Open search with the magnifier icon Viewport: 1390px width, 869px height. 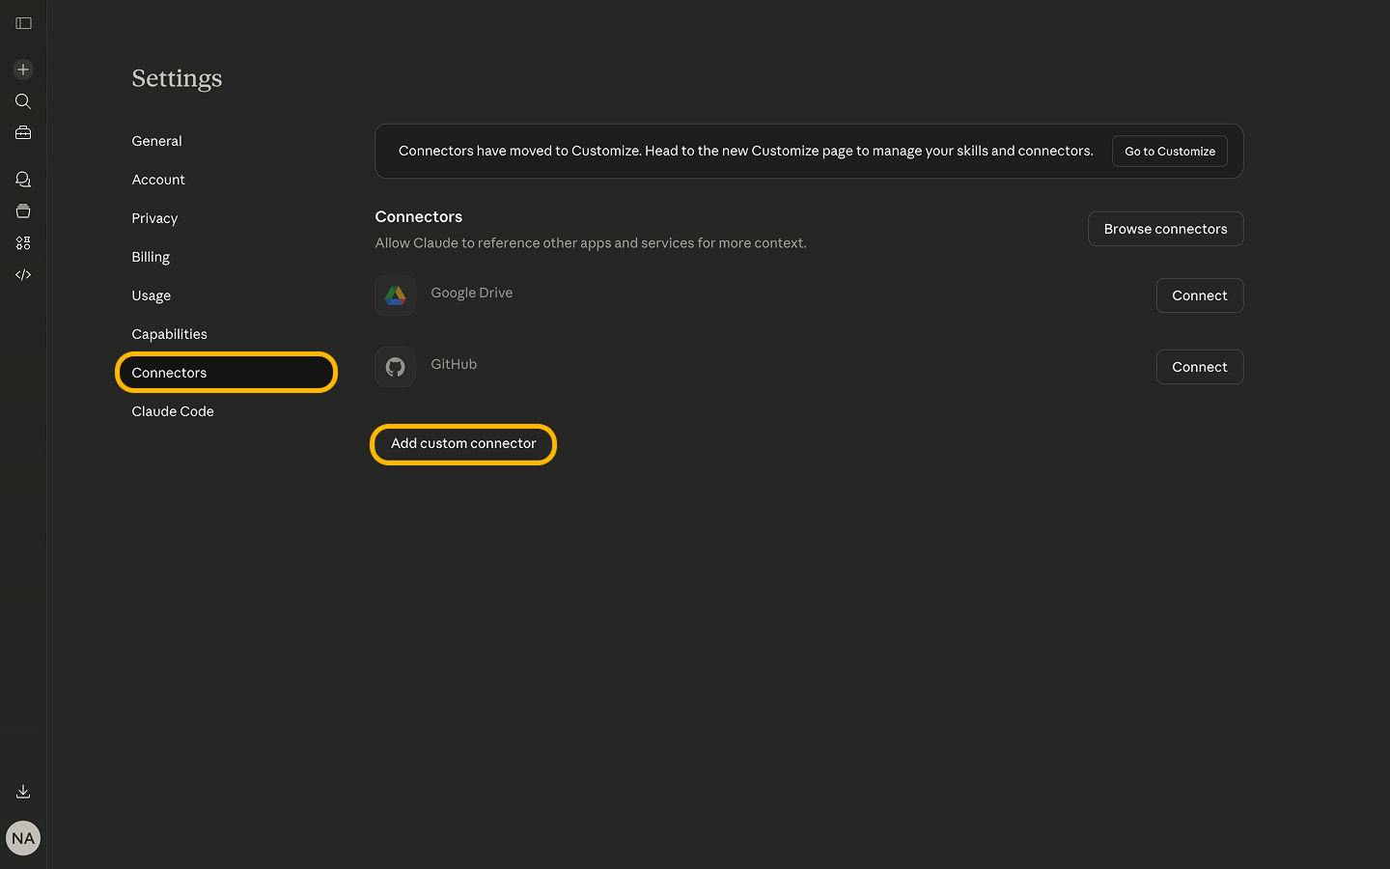[23, 101]
